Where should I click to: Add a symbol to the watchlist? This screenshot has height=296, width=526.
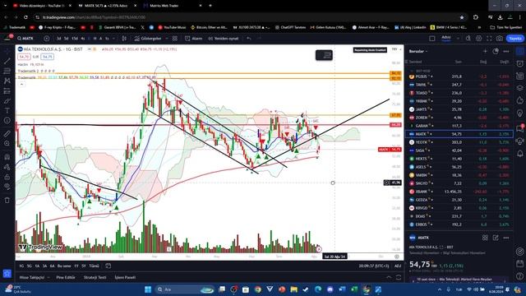click(485, 51)
